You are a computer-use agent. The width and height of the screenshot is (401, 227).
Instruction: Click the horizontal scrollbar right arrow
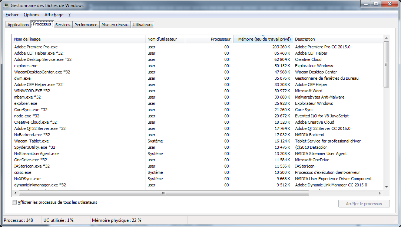380,193
